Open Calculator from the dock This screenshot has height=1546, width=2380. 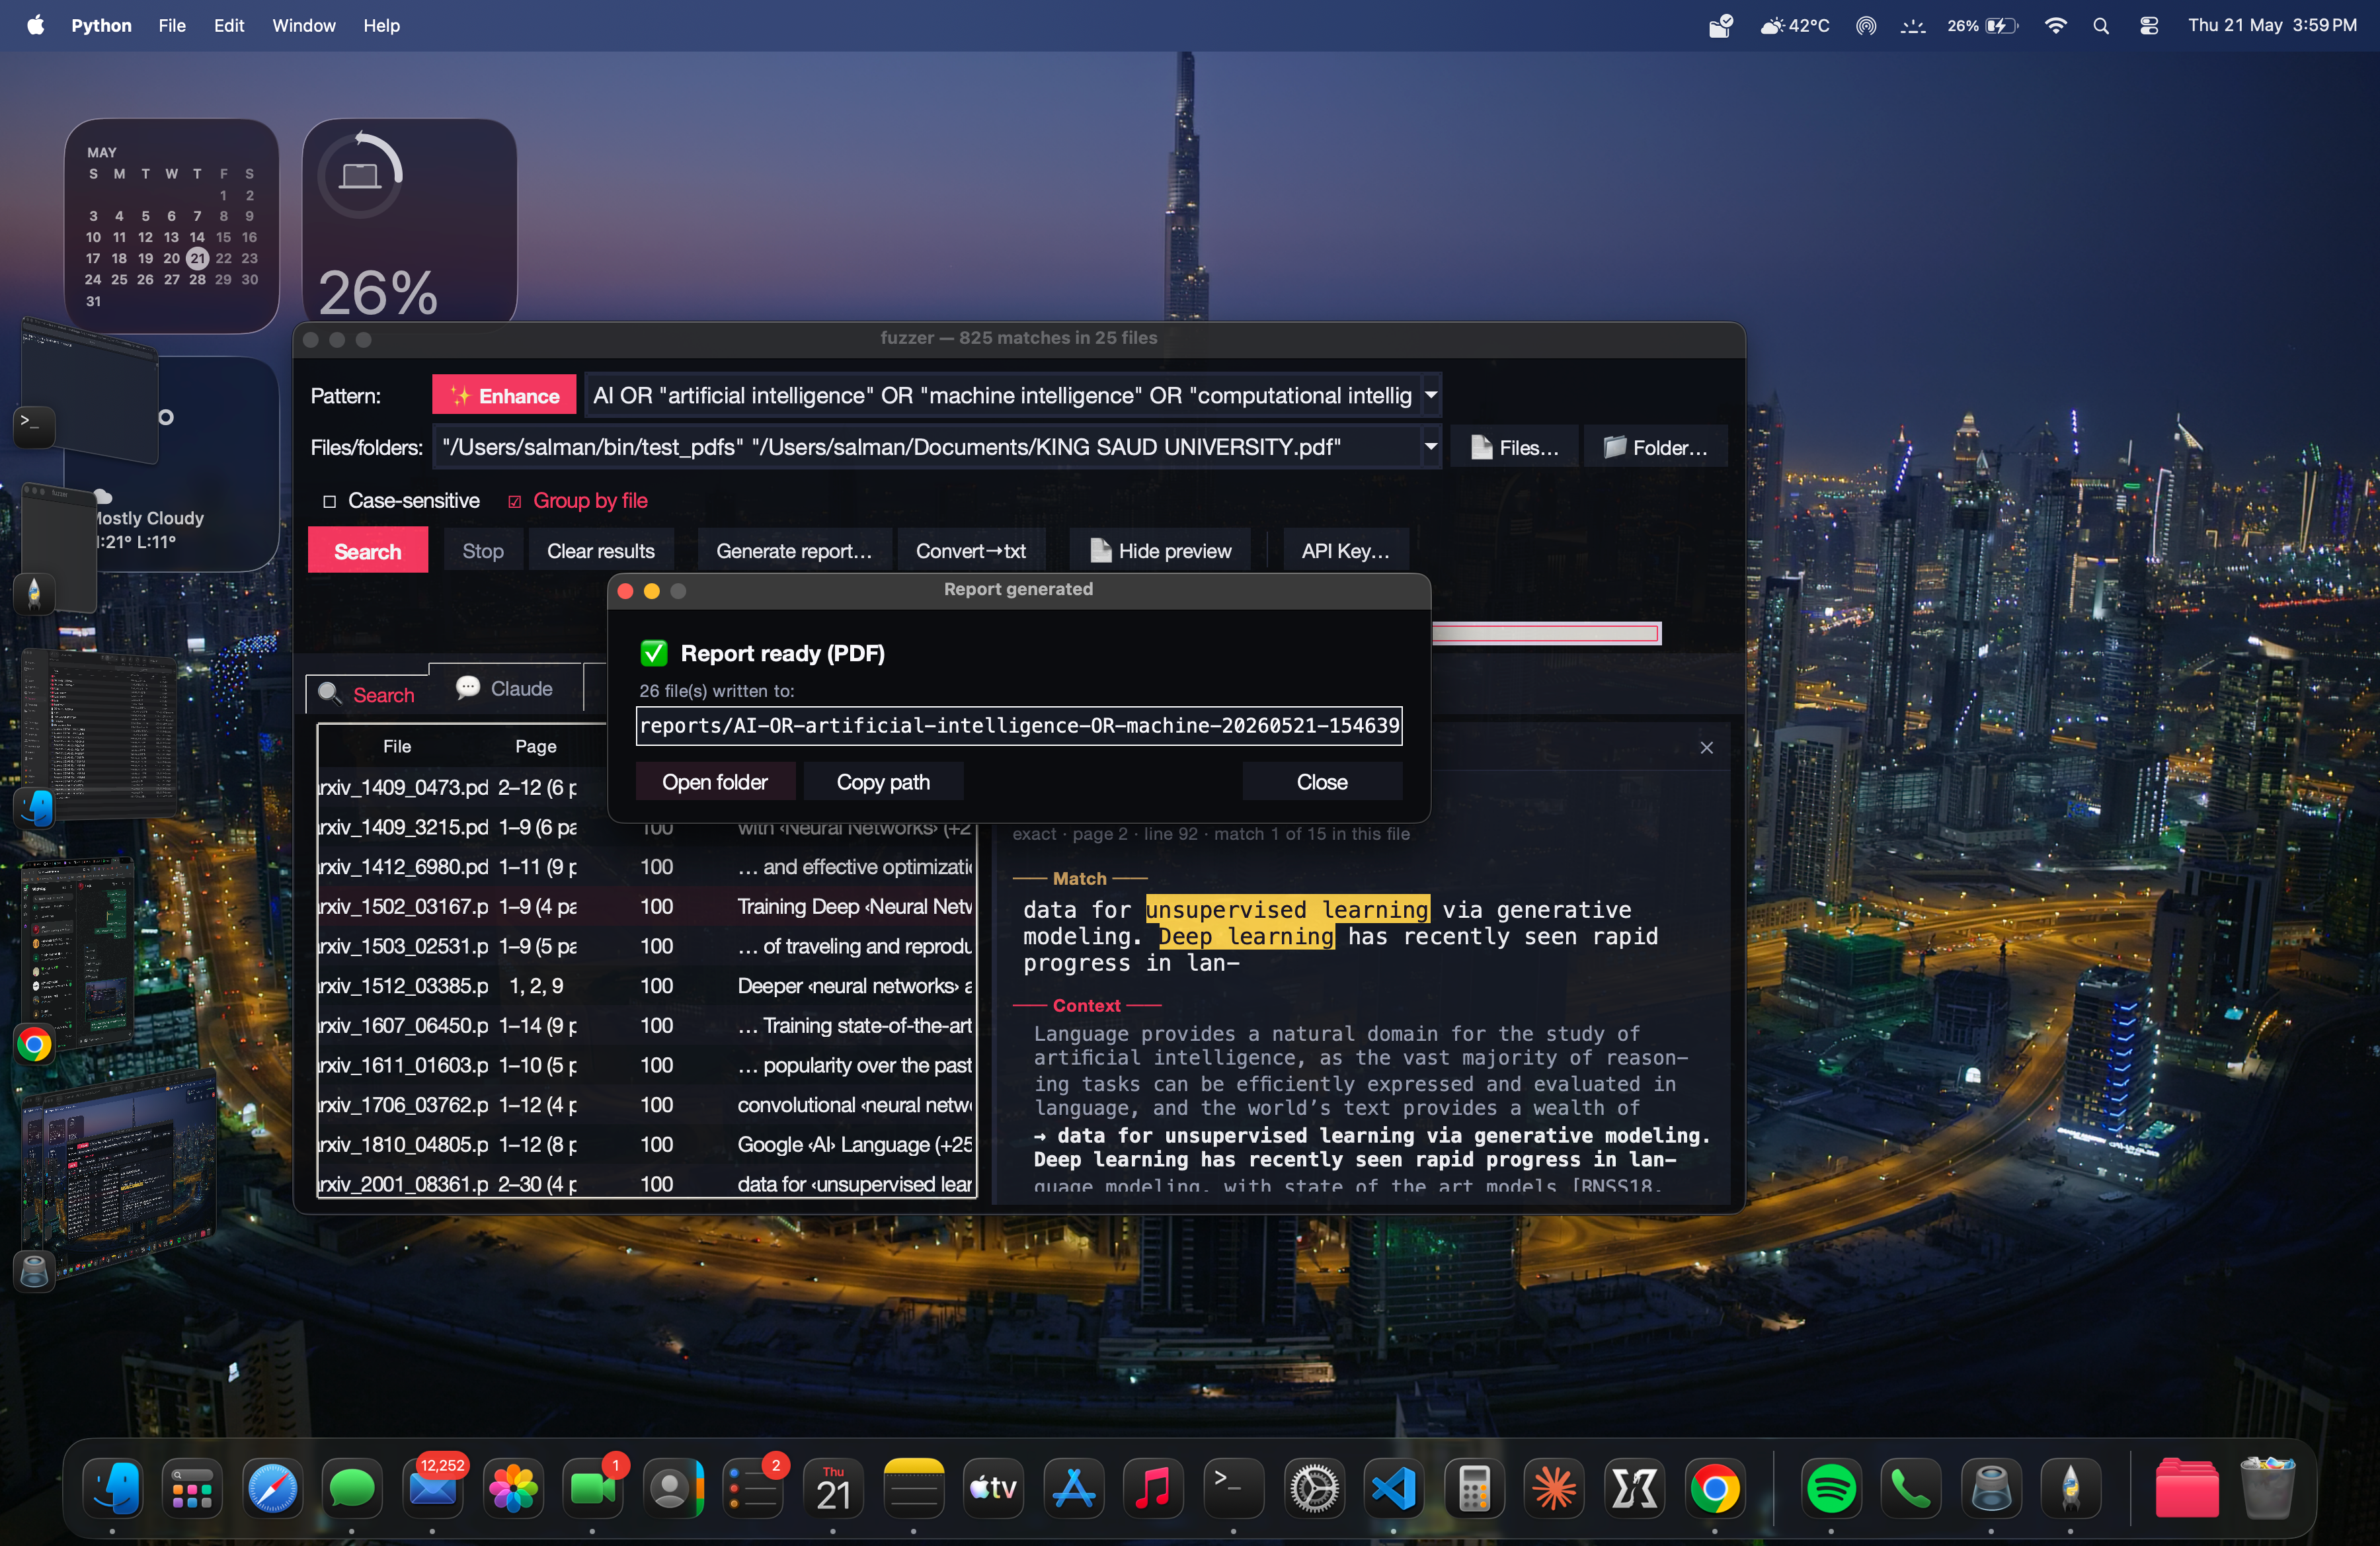pyautogui.click(x=1475, y=1488)
